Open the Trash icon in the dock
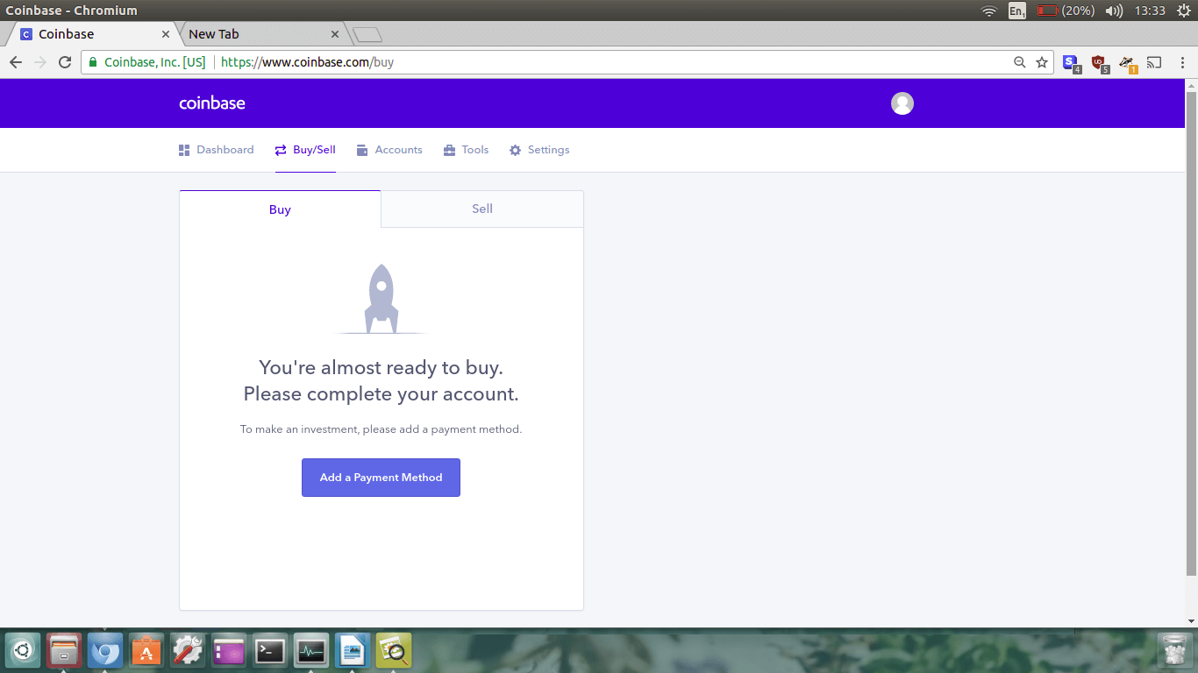This screenshot has width=1198, height=673. pos(1174,651)
